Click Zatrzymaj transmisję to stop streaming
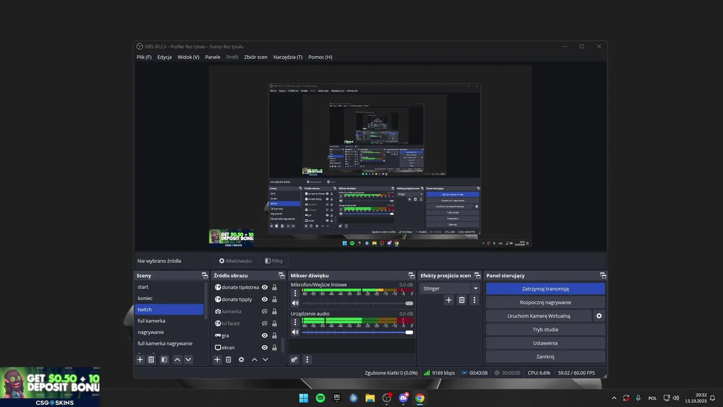 pos(545,289)
